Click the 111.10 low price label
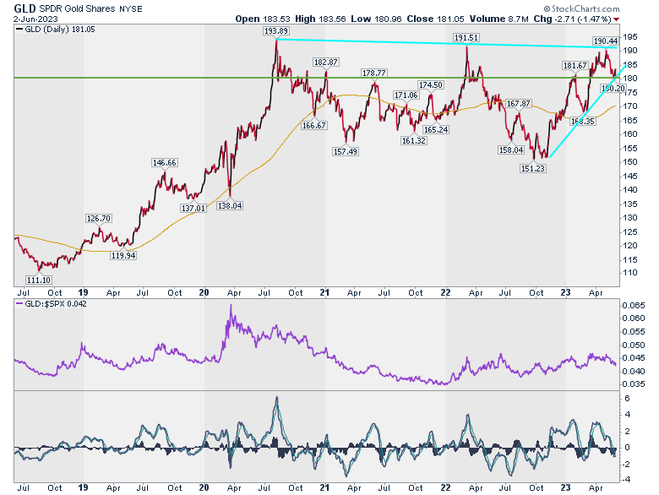Viewport: 659px width, 495px height. coord(39,280)
